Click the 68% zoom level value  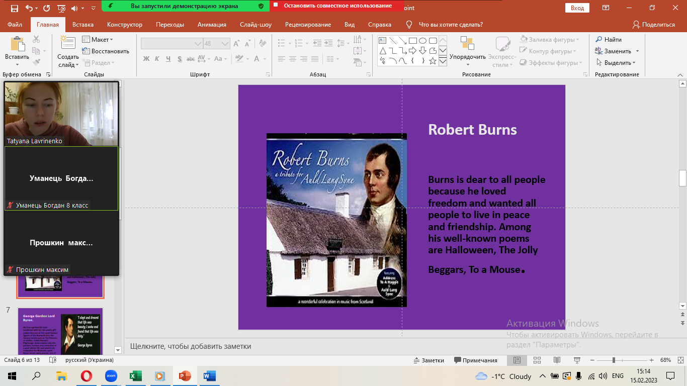point(665,360)
